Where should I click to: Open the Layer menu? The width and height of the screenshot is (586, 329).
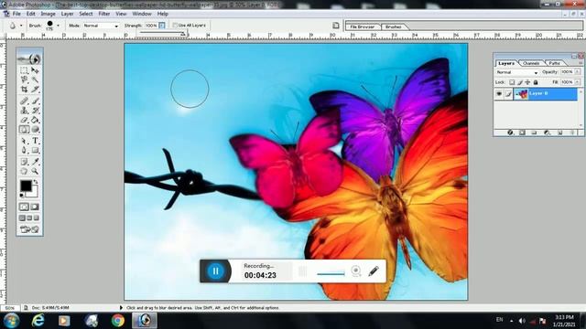click(x=67, y=14)
